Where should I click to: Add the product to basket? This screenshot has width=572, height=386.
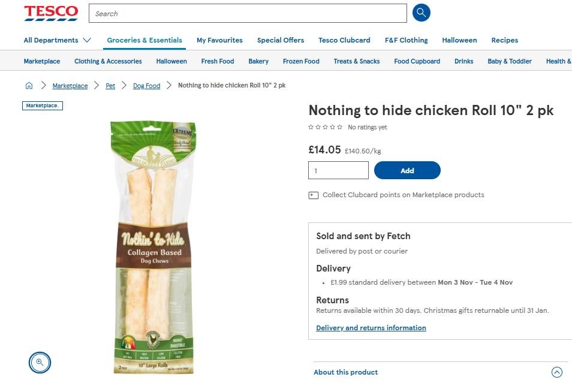click(x=407, y=170)
